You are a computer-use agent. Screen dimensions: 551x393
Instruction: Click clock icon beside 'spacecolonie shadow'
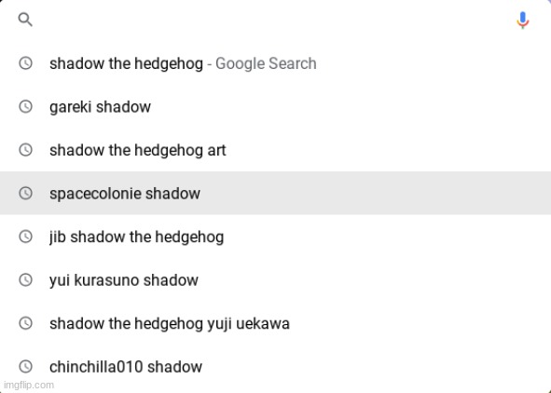coord(25,193)
